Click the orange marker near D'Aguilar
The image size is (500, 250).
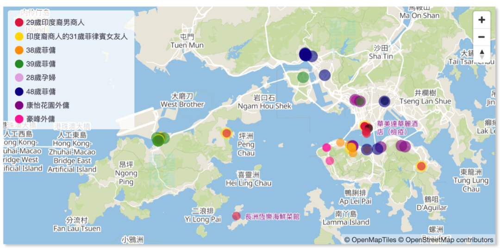point(421,166)
